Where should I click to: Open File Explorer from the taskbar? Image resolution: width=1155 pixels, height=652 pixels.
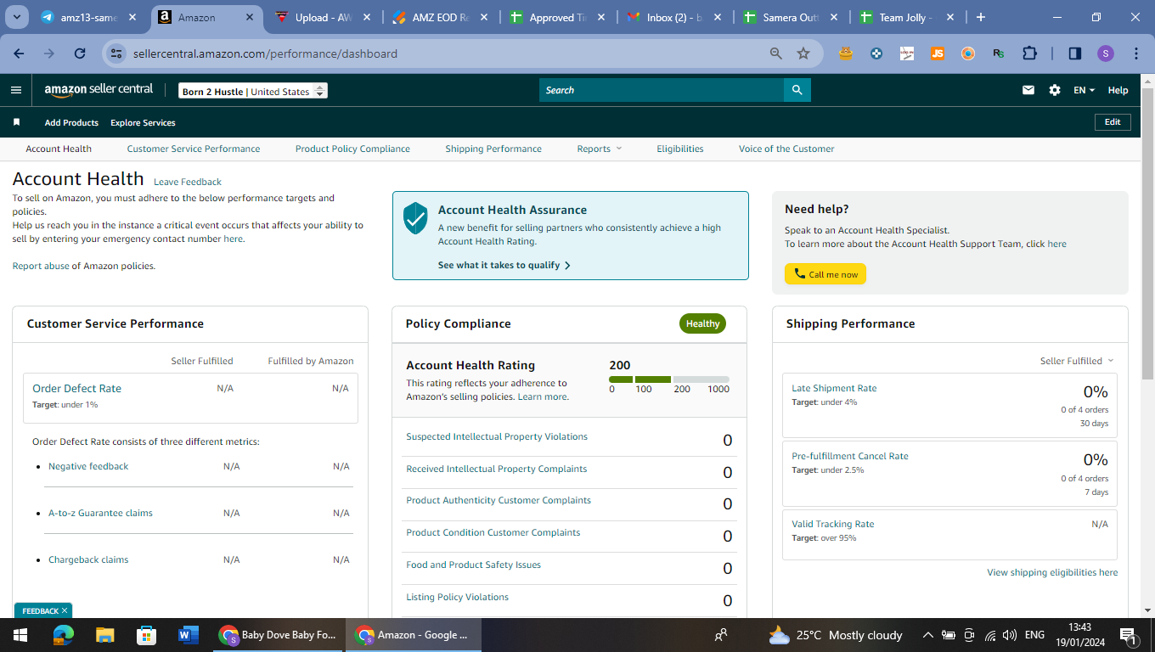104,635
